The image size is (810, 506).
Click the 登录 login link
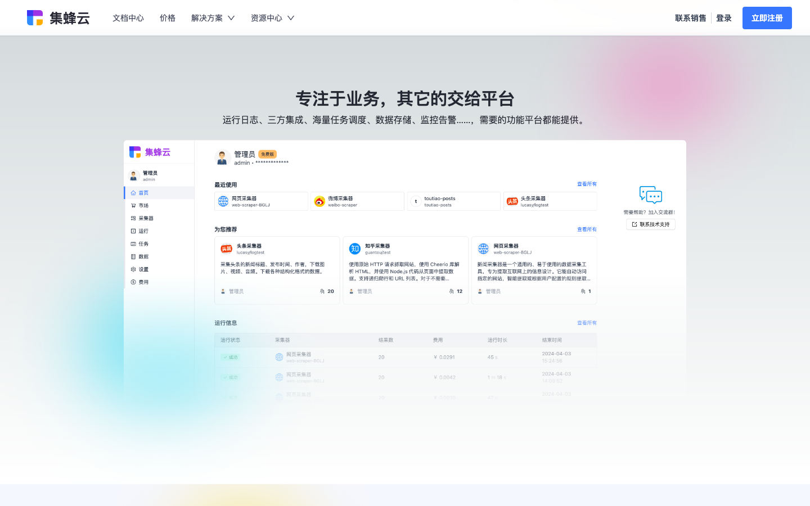tap(724, 18)
